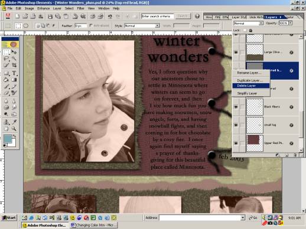Screen dimensions: 306x229
Task: Hide the small tag layer
Action: pos(236,125)
